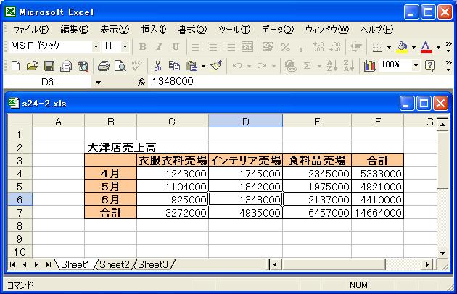Viewport: 457px width, 294px height.
Task: Apply the yellow fill color
Action: pos(402,47)
